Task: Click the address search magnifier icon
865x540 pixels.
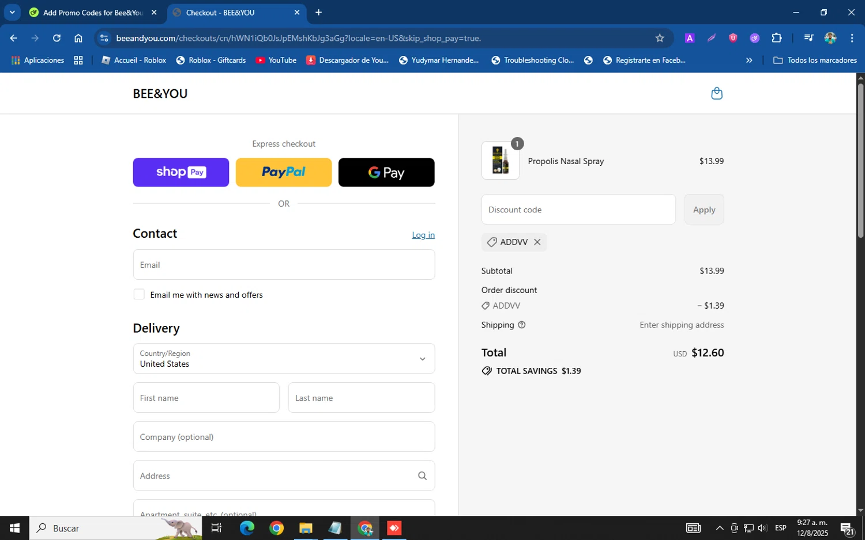Action: pos(422,476)
